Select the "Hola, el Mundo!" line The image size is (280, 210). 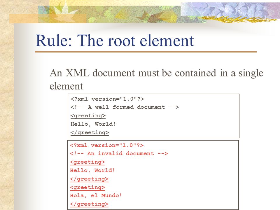tap(96, 195)
